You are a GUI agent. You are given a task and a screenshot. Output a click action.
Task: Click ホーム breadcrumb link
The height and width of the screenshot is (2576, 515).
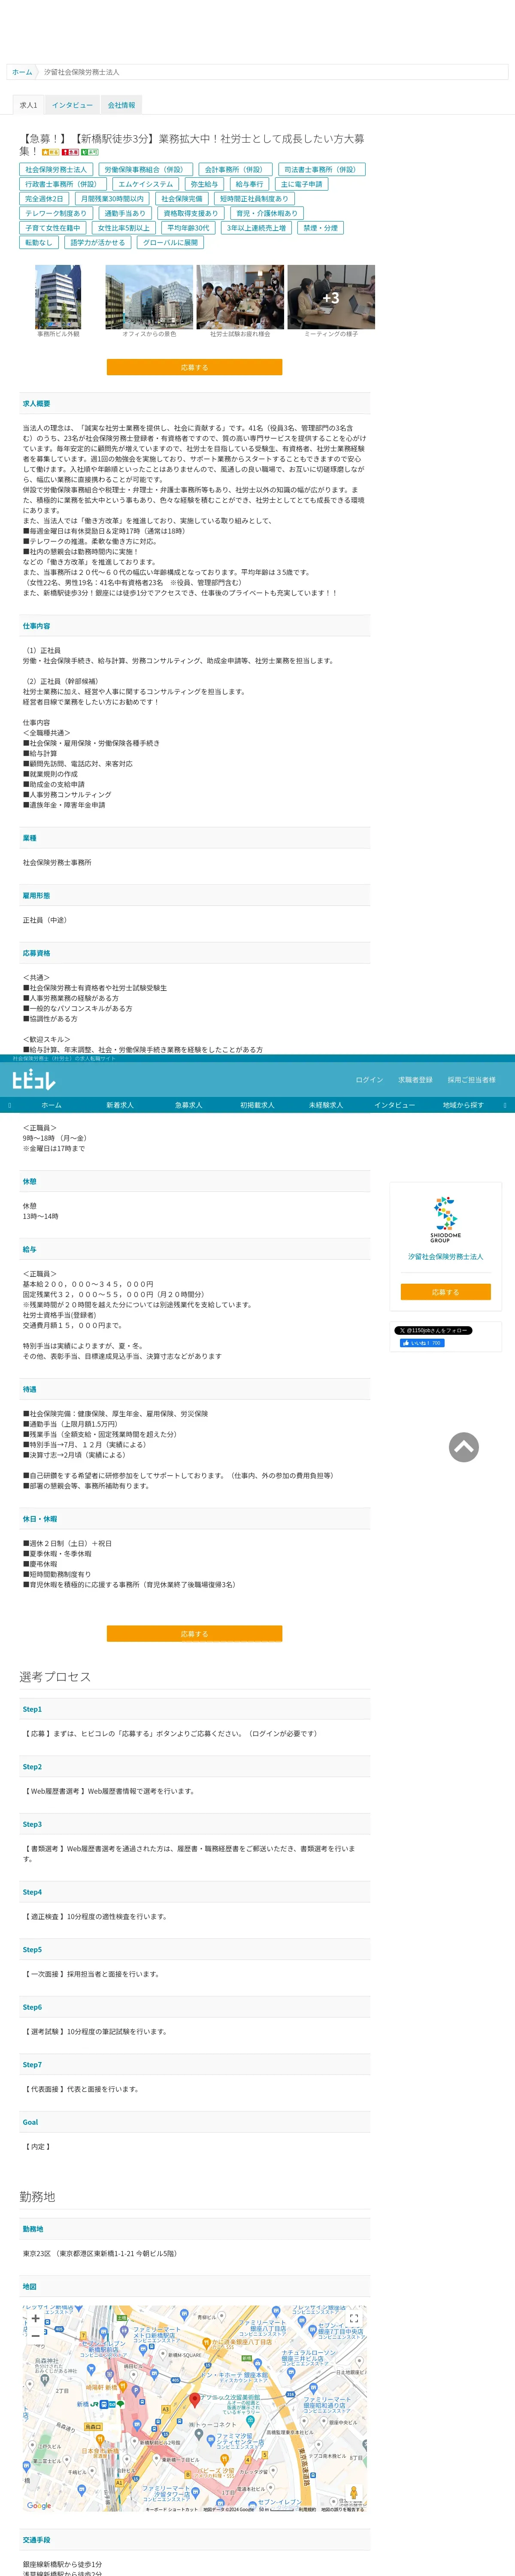[x=22, y=72]
